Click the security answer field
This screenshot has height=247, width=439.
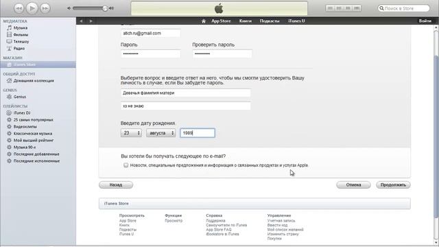[x=186, y=106]
